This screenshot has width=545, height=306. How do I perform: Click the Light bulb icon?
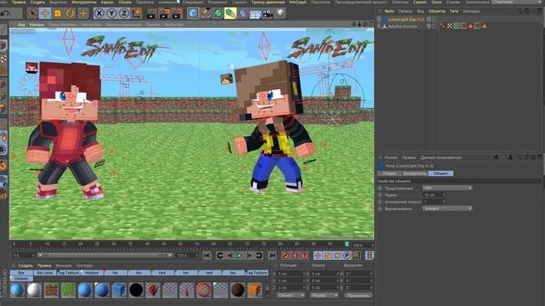(280, 14)
